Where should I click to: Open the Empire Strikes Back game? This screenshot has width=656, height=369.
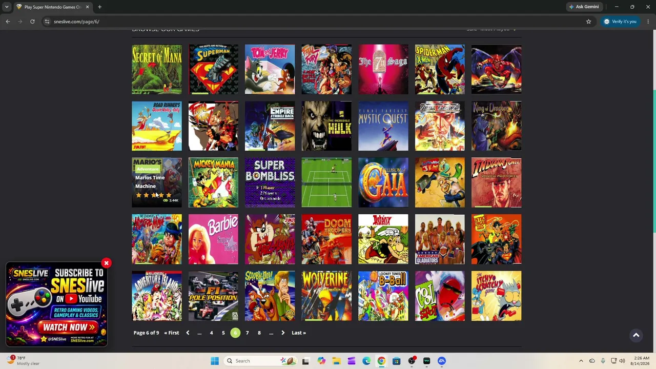coord(270,126)
